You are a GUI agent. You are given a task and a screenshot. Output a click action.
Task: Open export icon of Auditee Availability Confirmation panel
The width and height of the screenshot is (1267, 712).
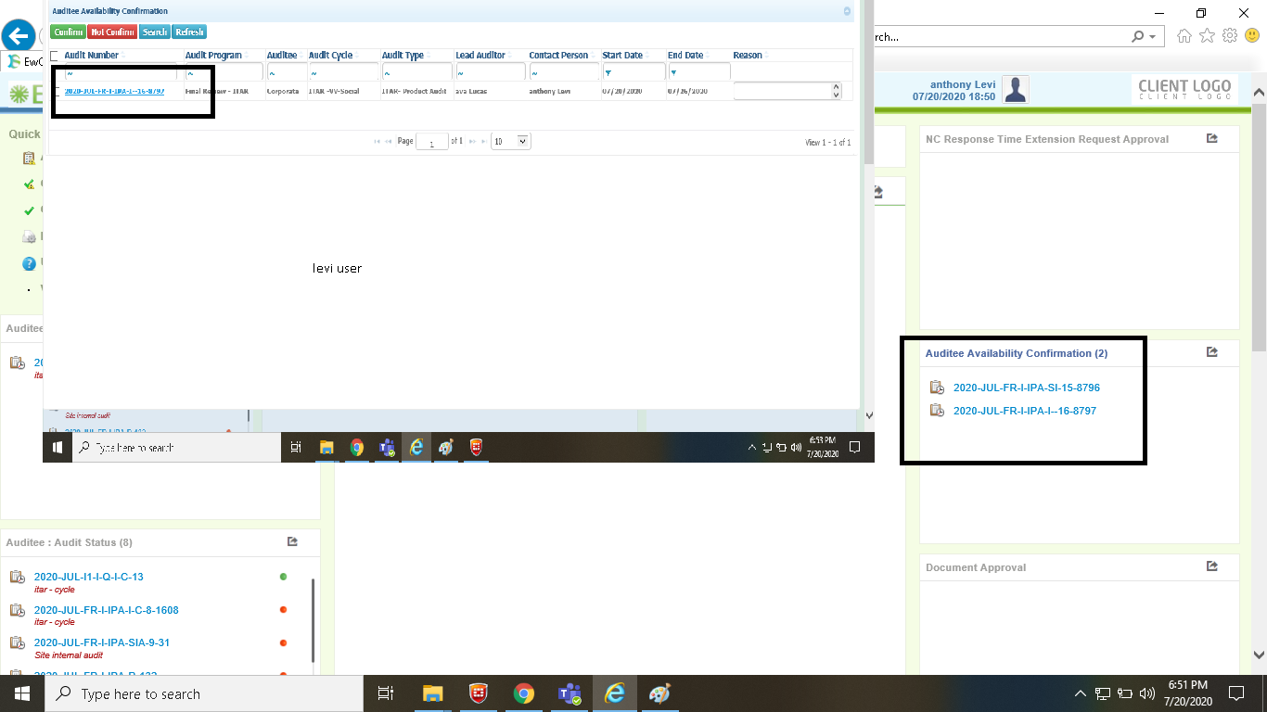[1211, 352]
